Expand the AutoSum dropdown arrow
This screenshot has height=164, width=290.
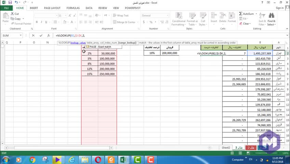coord(256,14)
